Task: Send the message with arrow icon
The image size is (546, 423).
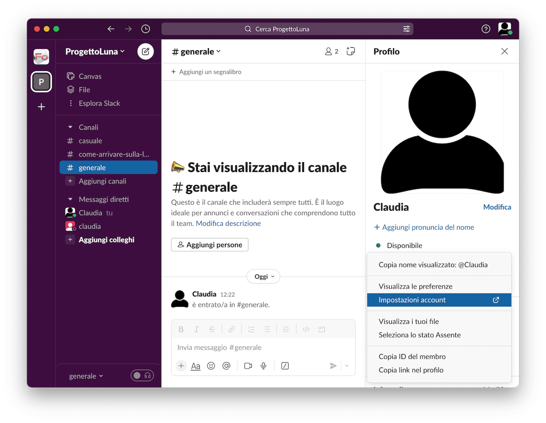Action: 333,366
